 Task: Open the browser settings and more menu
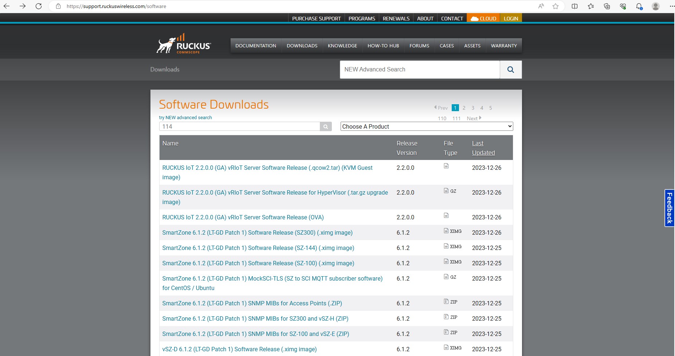[x=672, y=6]
